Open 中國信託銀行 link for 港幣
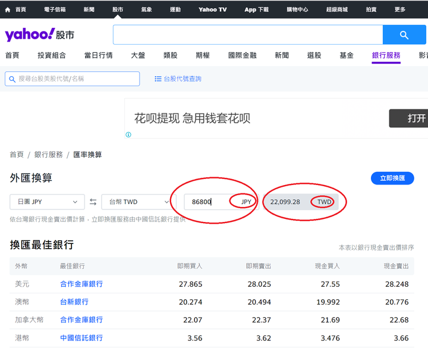The image size is (428, 351). (81, 338)
